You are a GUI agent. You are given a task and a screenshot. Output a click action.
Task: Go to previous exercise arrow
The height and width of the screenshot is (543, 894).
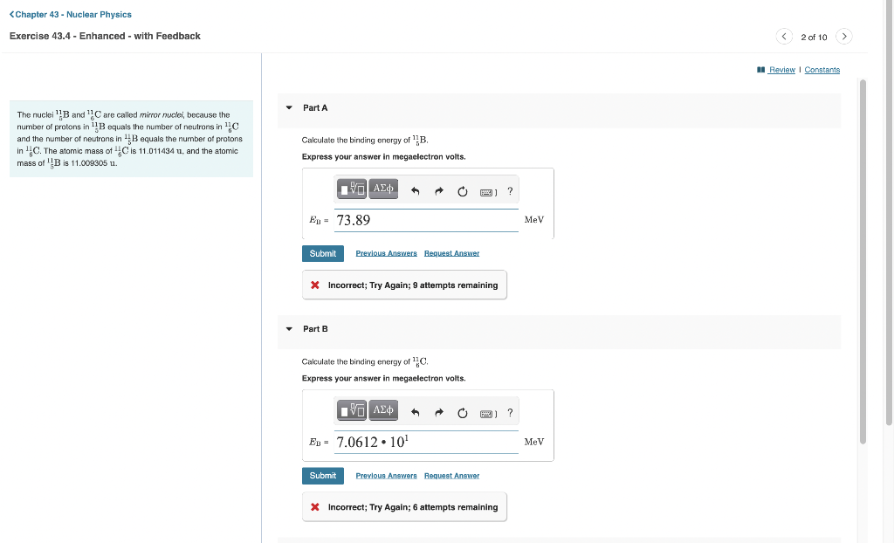(x=784, y=37)
